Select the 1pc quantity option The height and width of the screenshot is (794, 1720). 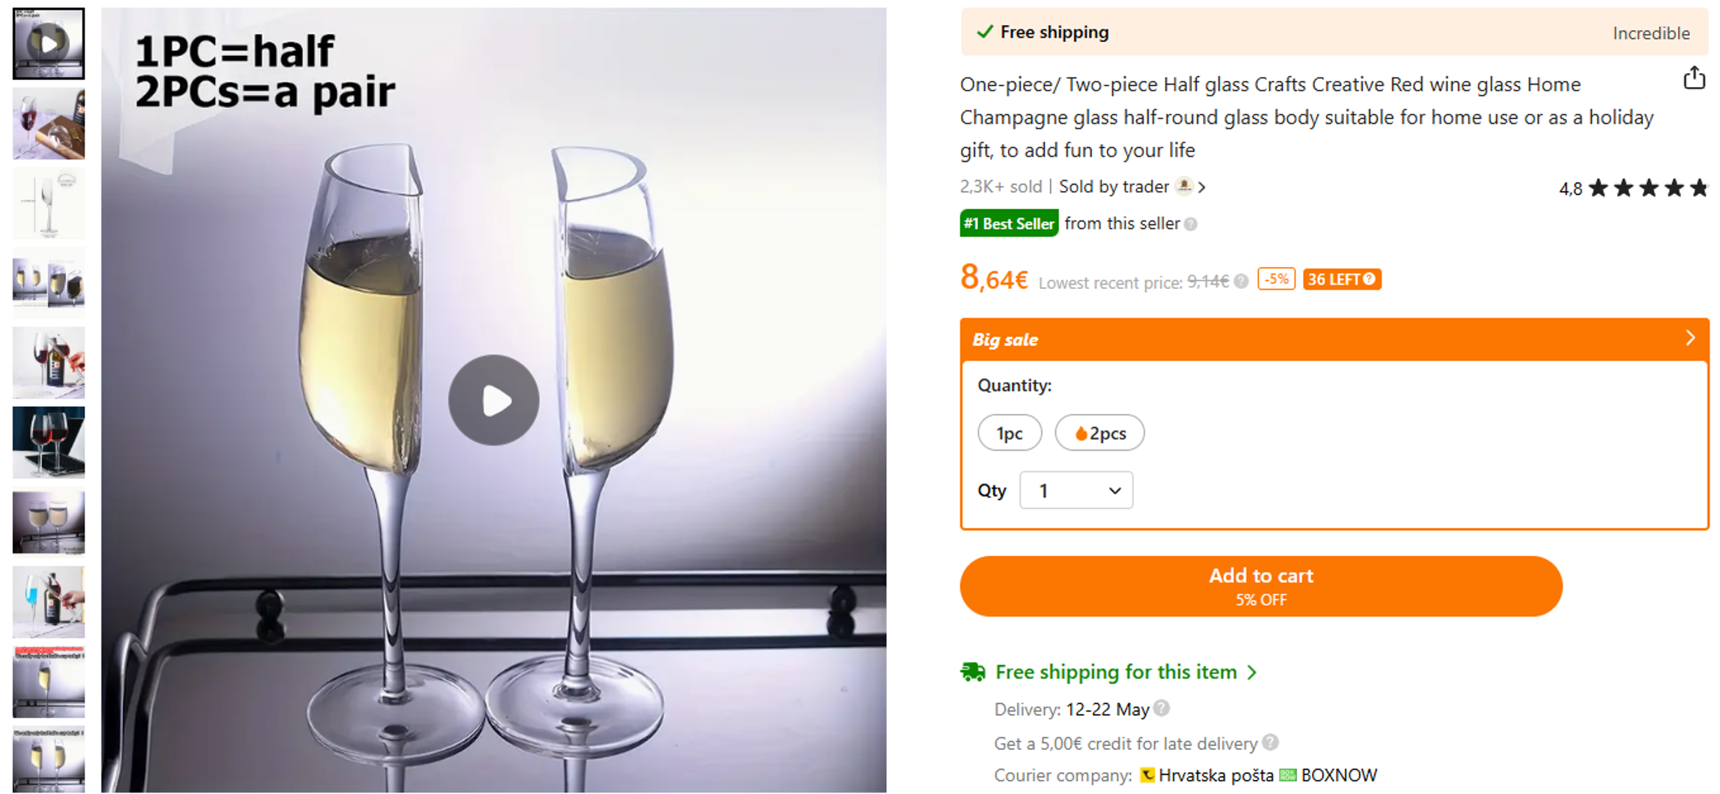(1009, 433)
